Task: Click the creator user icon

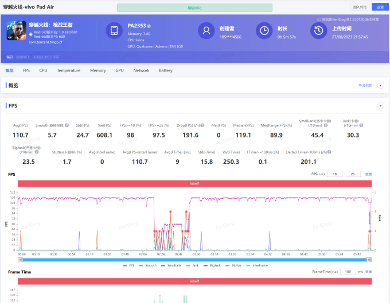Action: click(206, 30)
